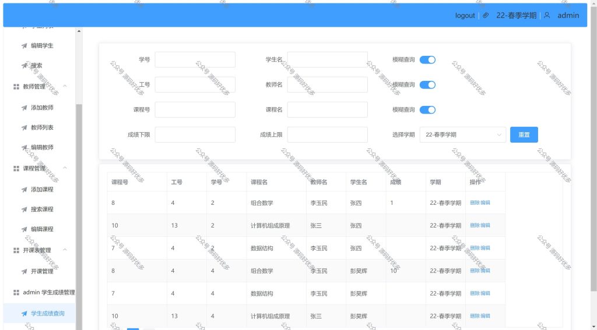Focus the 教师名 input field
Image resolution: width=597 pixels, height=330 pixels.
328,85
